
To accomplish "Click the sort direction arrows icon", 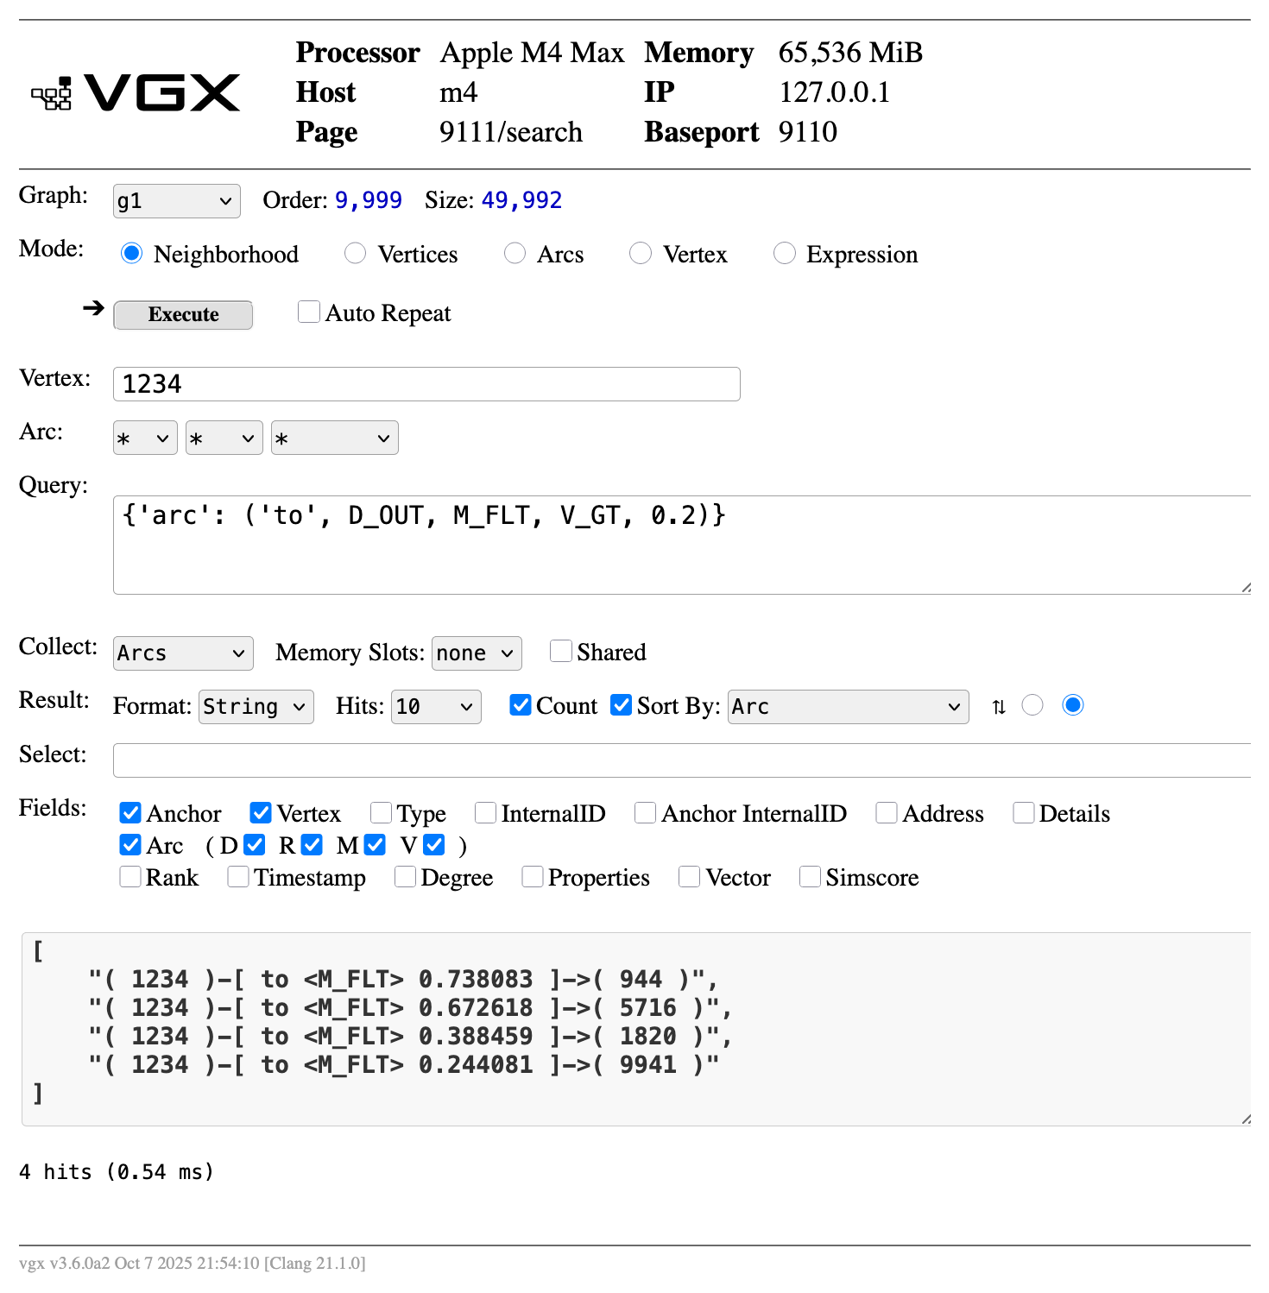I will tap(999, 707).
